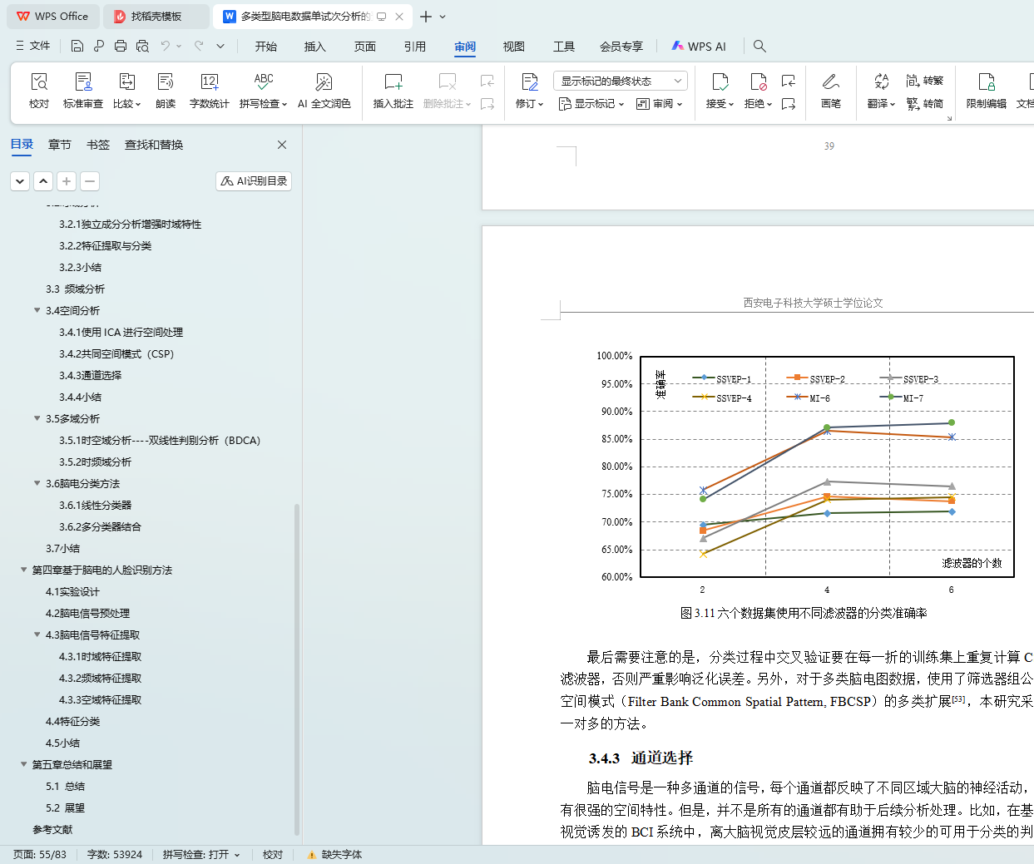Start 朗读 read-aloud
1034x864 pixels.
pos(166,91)
